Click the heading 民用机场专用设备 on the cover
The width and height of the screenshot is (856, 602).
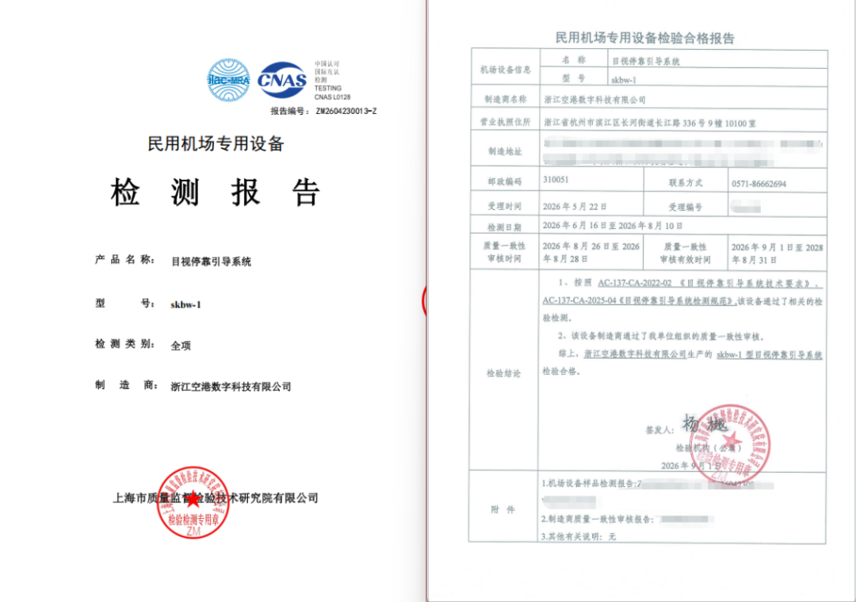[x=216, y=144]
